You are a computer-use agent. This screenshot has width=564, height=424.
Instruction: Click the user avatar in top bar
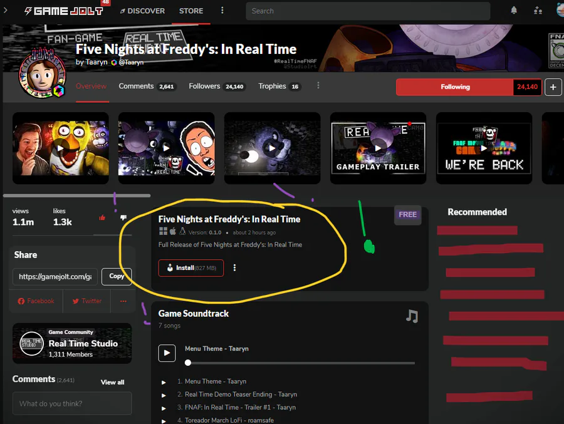pyautogui.click(x=560, y=11)
